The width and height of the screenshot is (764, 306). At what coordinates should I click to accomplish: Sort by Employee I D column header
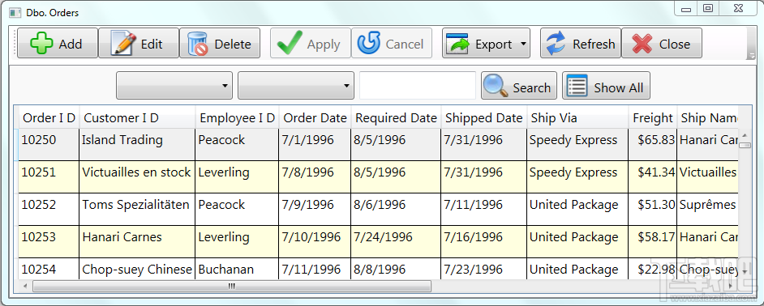[x=238, y=117]
